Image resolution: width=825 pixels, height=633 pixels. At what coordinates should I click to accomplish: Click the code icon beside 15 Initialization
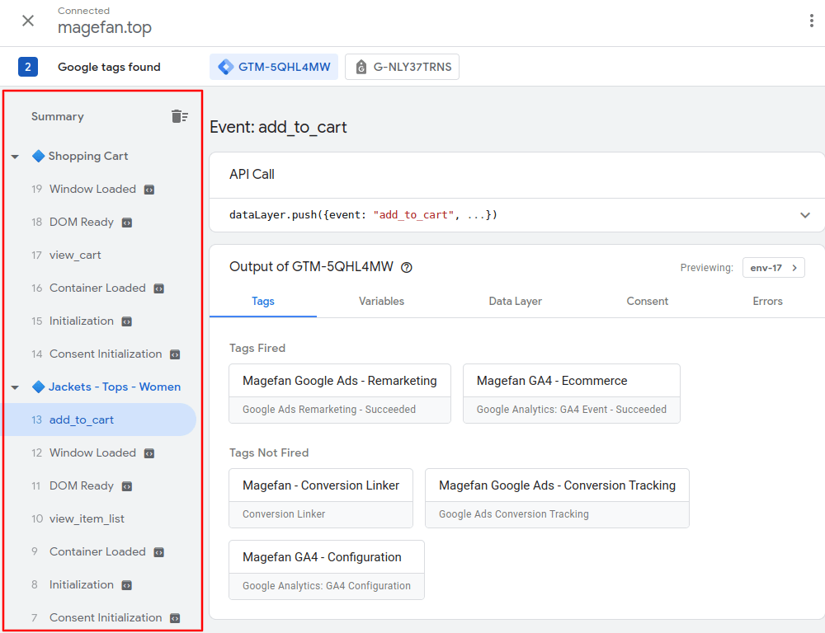[x=127, y=321]
